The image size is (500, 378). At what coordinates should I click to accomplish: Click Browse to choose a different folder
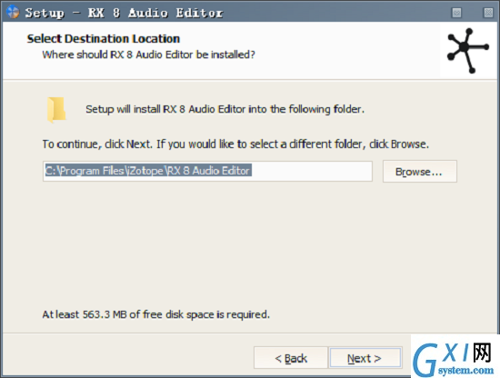[420, 172]
